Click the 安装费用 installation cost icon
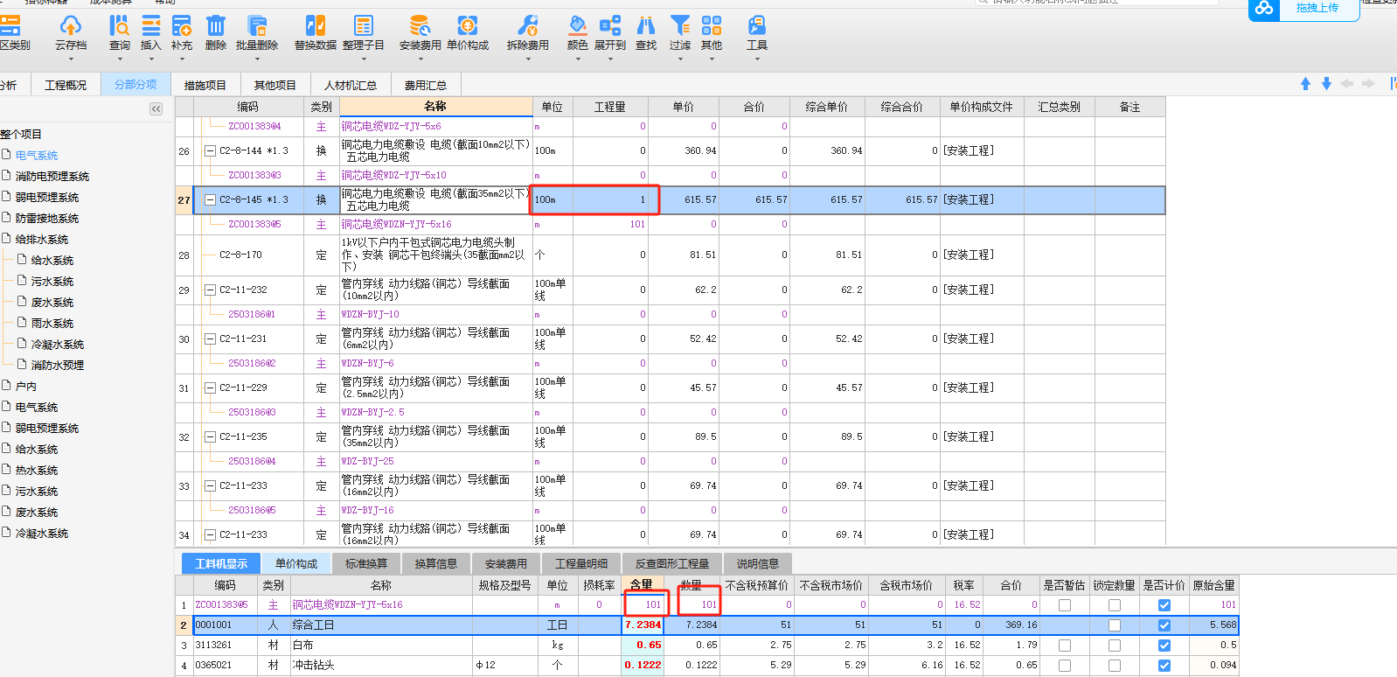This screenshot has width=1397, height=677. [420, 25]
